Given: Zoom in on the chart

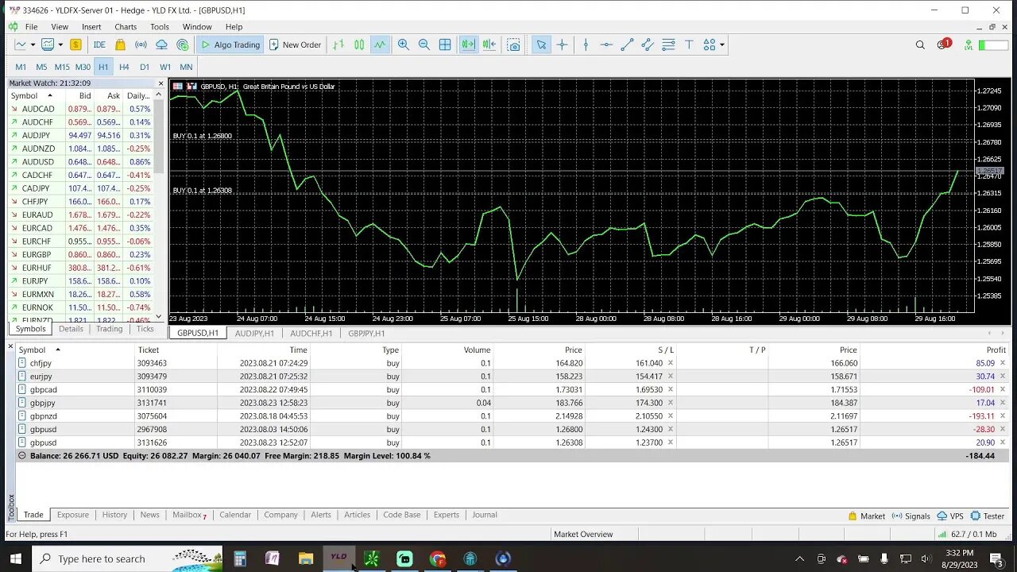Looking at the screenshot, I should coord(404,45).
